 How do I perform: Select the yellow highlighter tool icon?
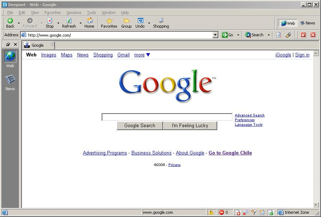click(288, 35)
